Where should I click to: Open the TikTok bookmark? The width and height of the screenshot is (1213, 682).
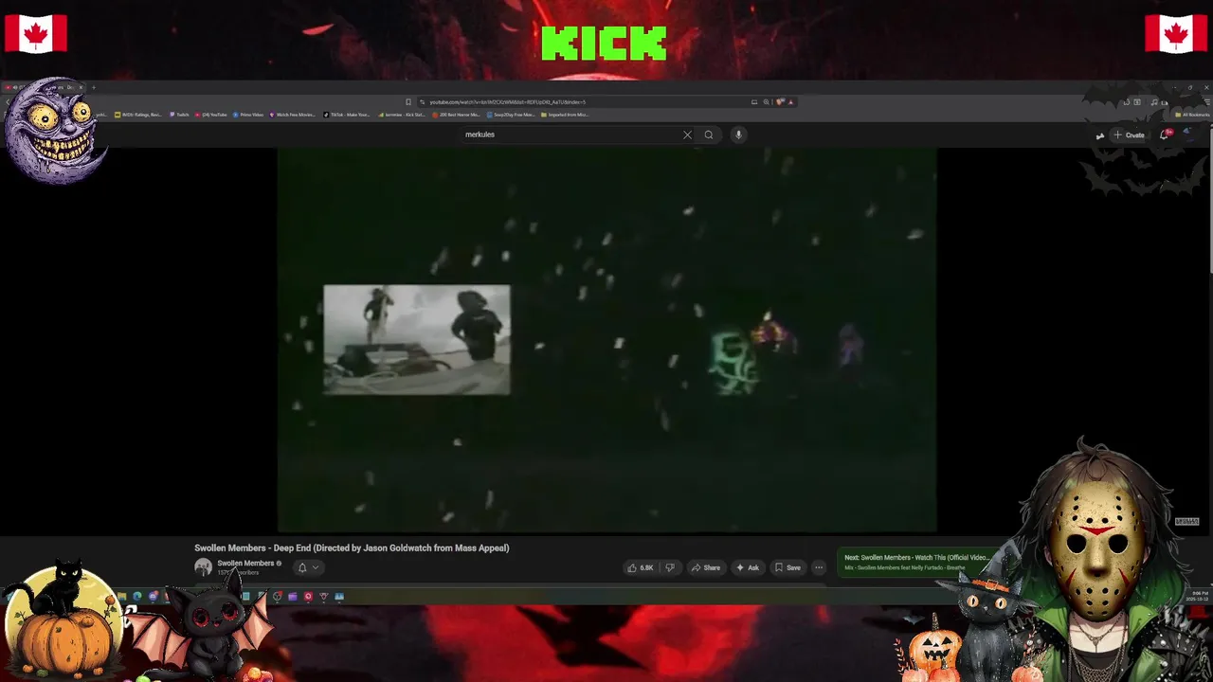347,115
